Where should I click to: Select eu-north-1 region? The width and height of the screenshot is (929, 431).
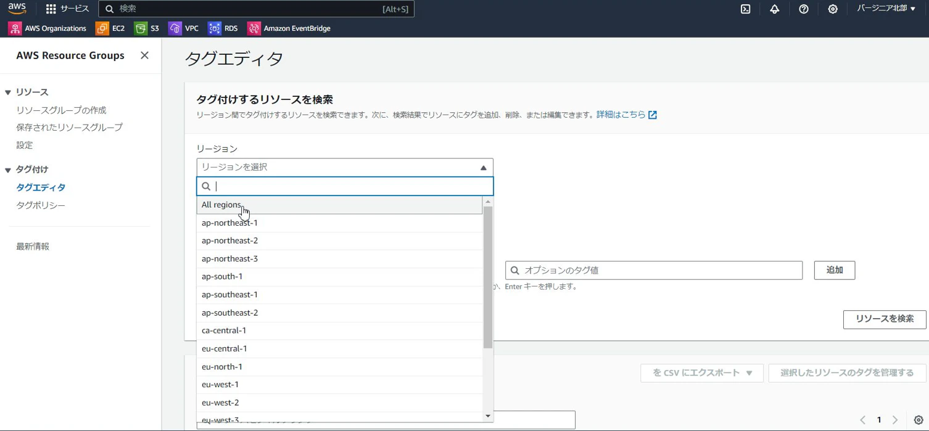tap(339, 367)
